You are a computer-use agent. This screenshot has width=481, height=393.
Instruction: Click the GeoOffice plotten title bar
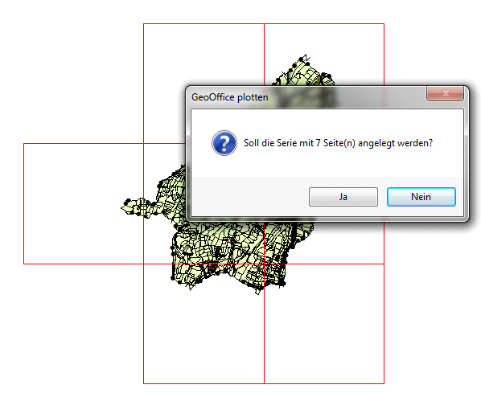point(306,97)
